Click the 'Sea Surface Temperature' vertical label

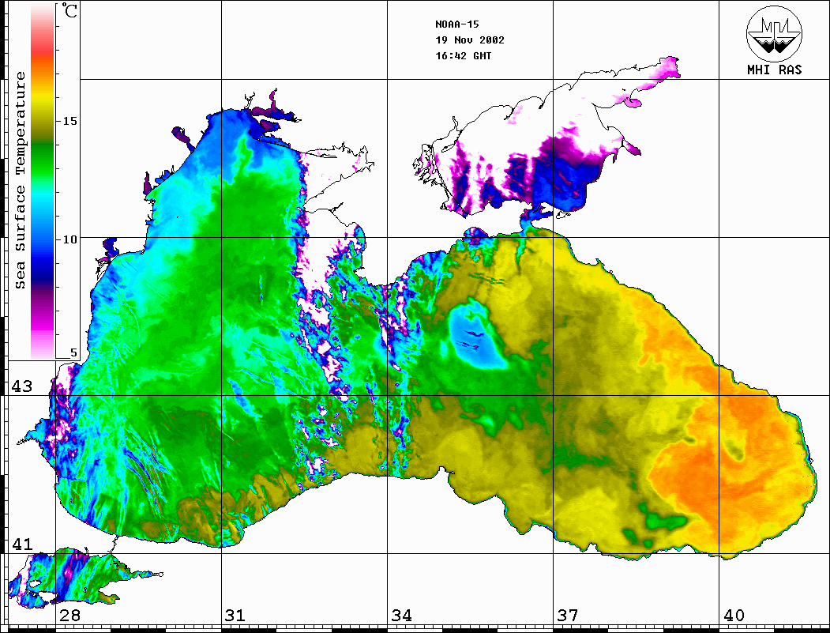[x=20, y=181]
